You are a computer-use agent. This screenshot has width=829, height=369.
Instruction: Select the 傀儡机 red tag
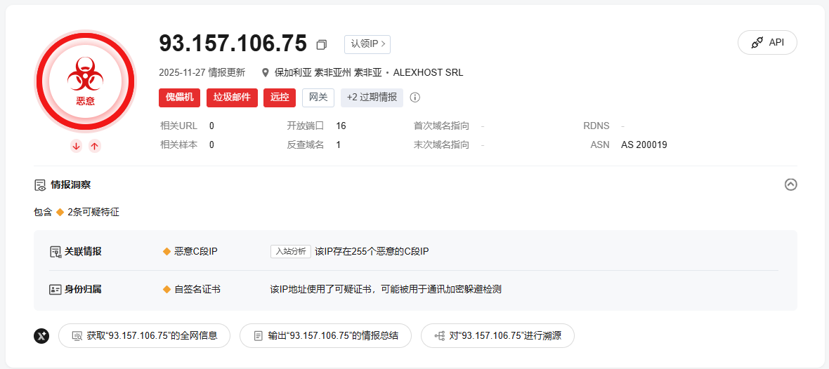pyautogui.click(x=180, y=98)
